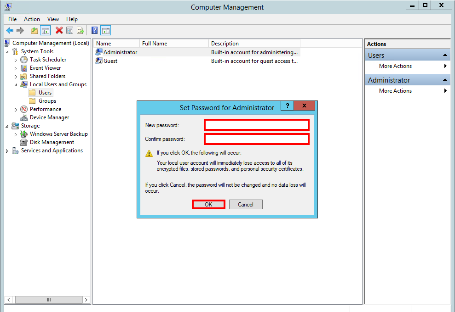Click the Device Manager icon
The image size is (455, 312).
click(24, 117)
